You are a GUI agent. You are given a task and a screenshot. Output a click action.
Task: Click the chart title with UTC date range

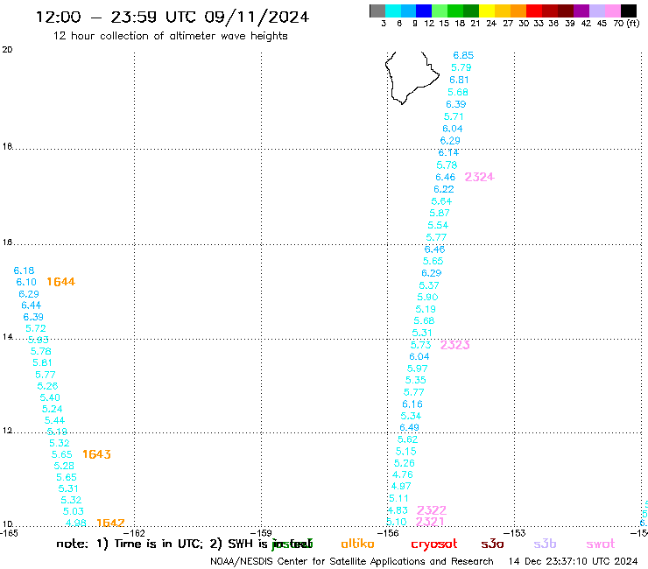tap(173, 17)
